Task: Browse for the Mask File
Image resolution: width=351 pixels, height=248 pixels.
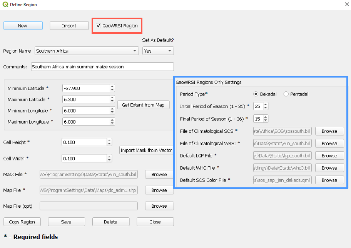Action: (x=159, y=174)
